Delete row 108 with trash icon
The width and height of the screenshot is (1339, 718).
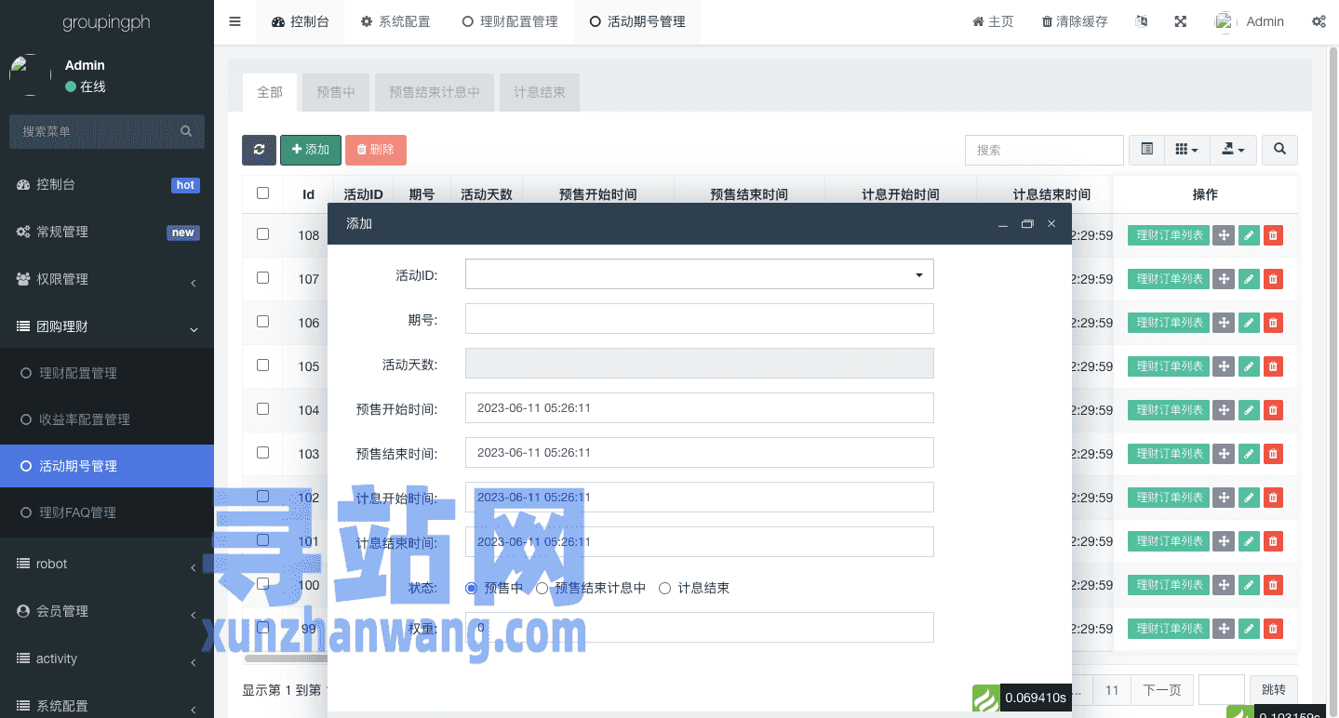(1273, 235)
